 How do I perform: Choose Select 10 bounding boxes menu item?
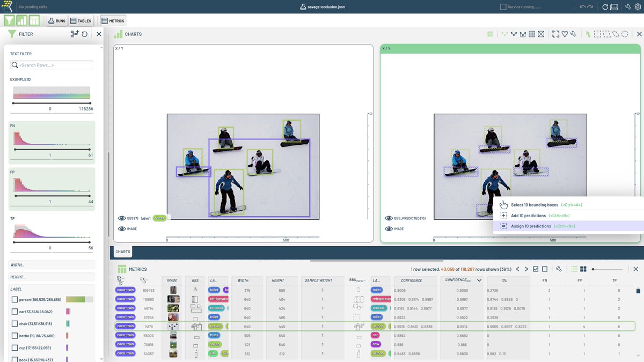[x=569, y=205]
